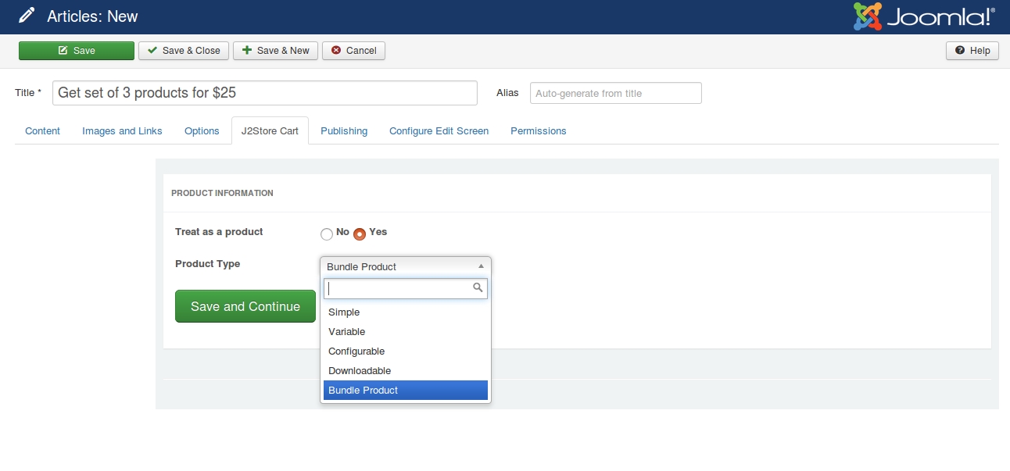1010x471 pixels.
Task: Click the magnifier icon in dropdown search
Action: 478,288
